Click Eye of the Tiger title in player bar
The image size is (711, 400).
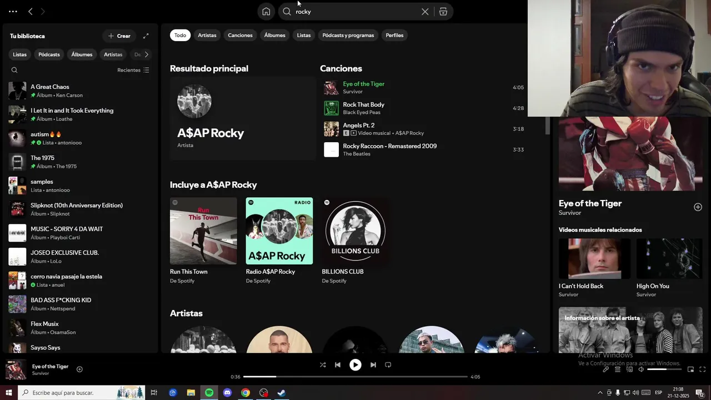click(x=50, y=366)
